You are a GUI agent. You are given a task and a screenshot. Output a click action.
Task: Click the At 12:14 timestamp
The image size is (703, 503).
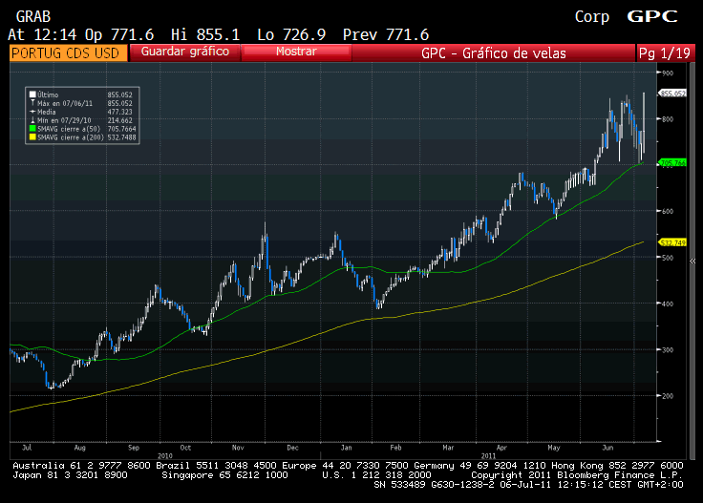pos(42,34)
